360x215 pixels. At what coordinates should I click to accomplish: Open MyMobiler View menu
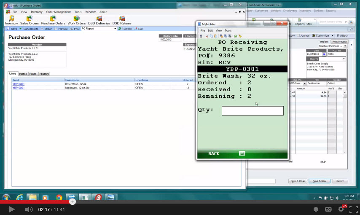pos(218,30)
